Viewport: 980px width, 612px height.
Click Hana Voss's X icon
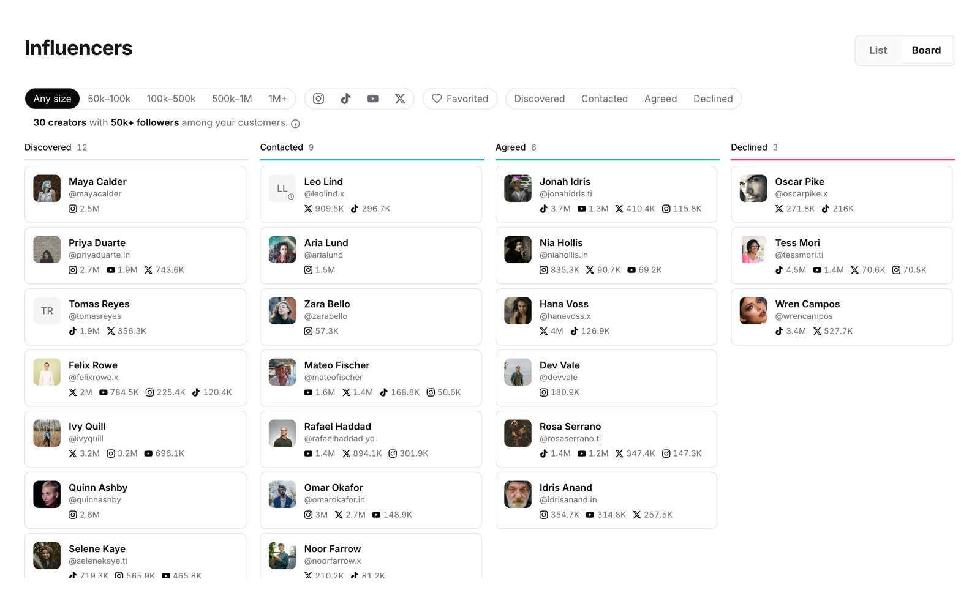click(x=544, y=331)
